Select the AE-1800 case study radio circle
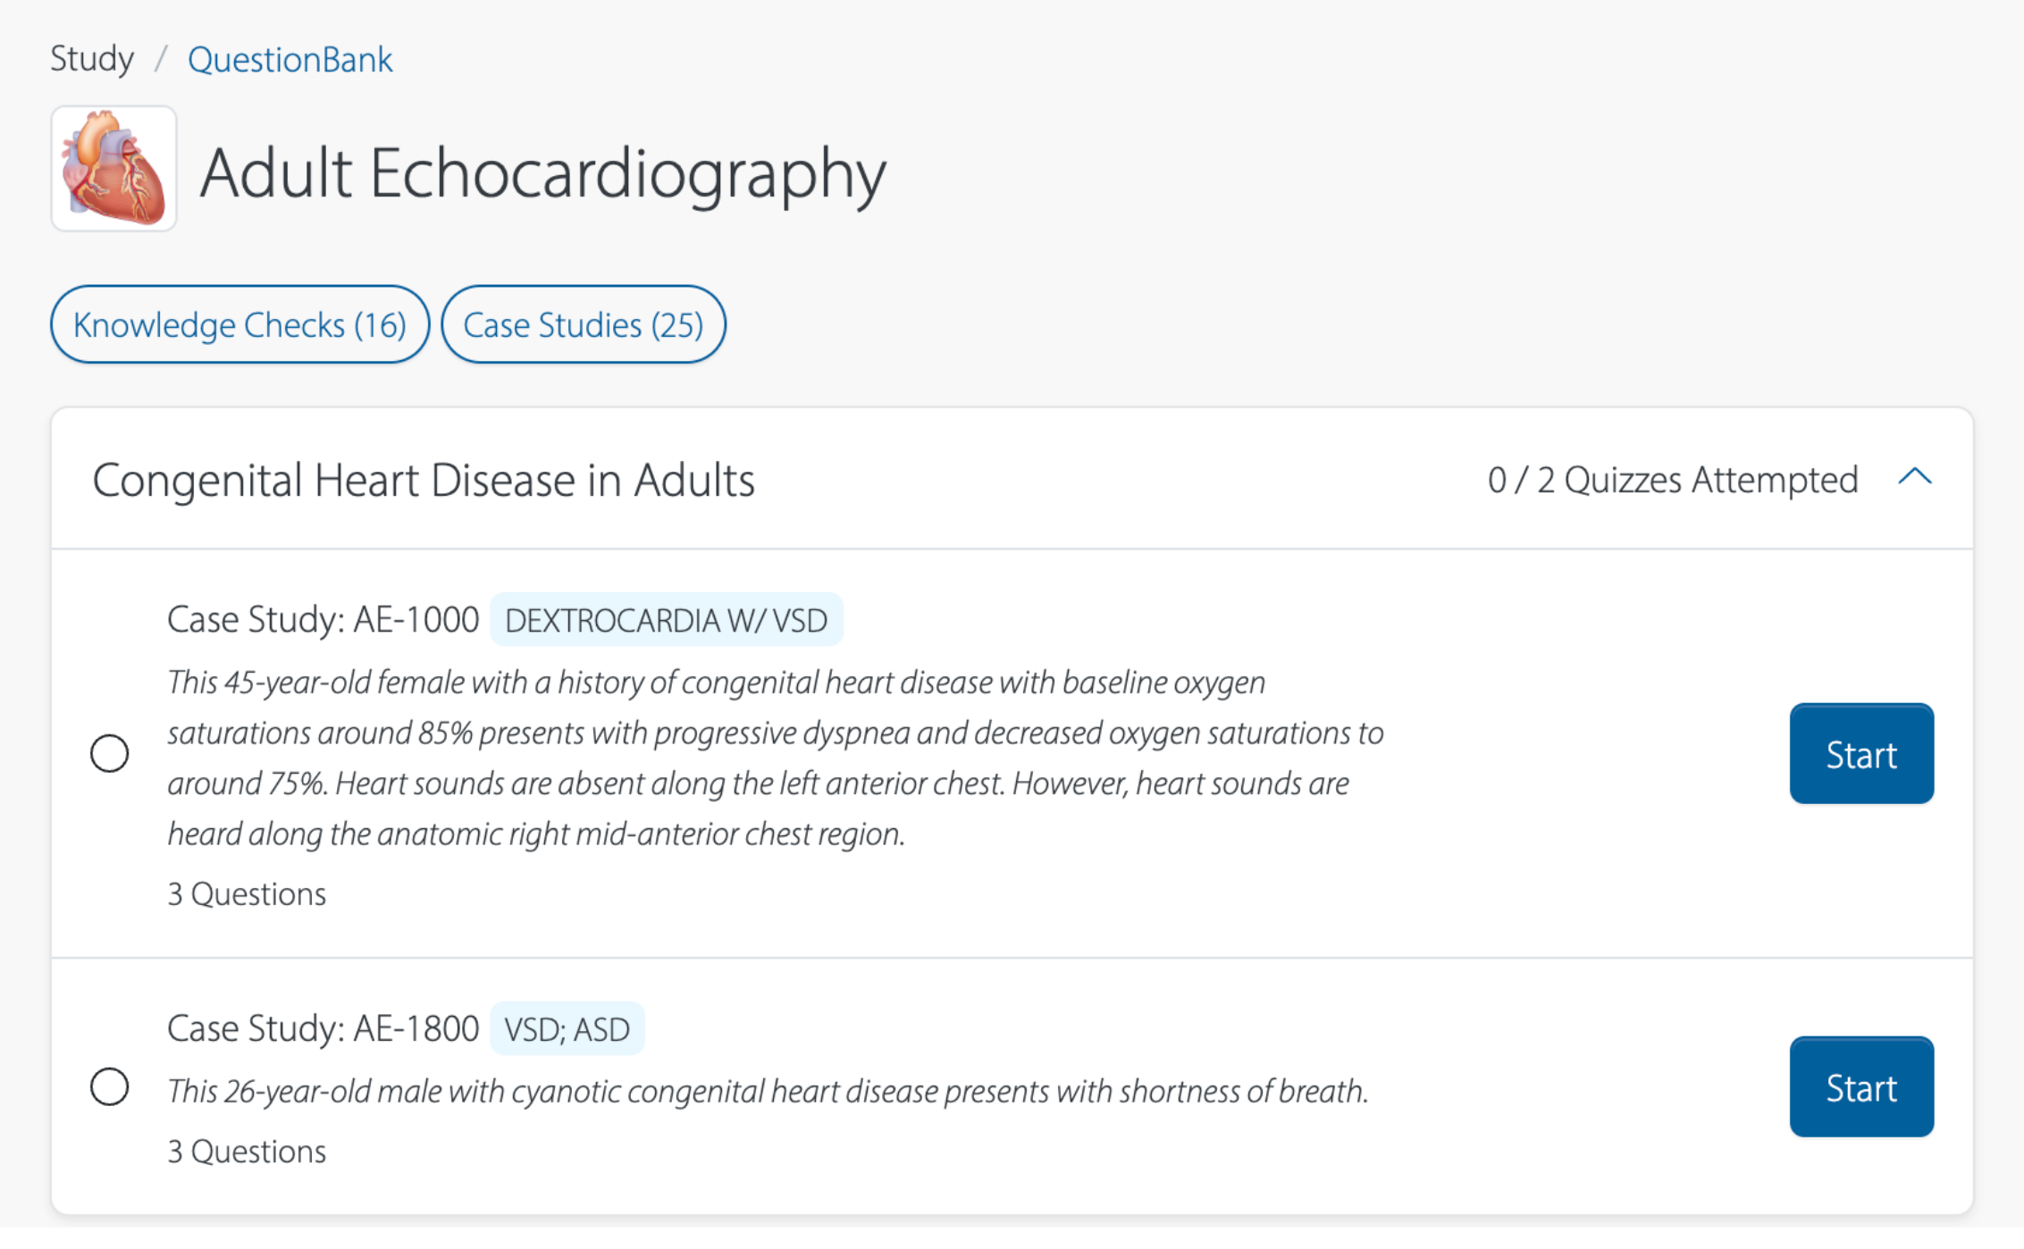 click(110, 1086)
